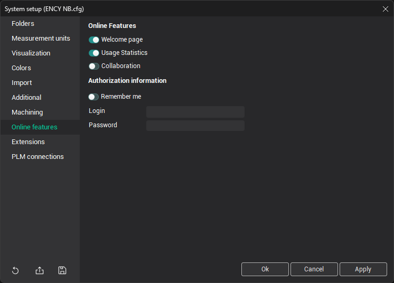Switch to the Extensions section
Image resolution: width=394 pixels, height=283 pixels.
(x=28, y=142)
